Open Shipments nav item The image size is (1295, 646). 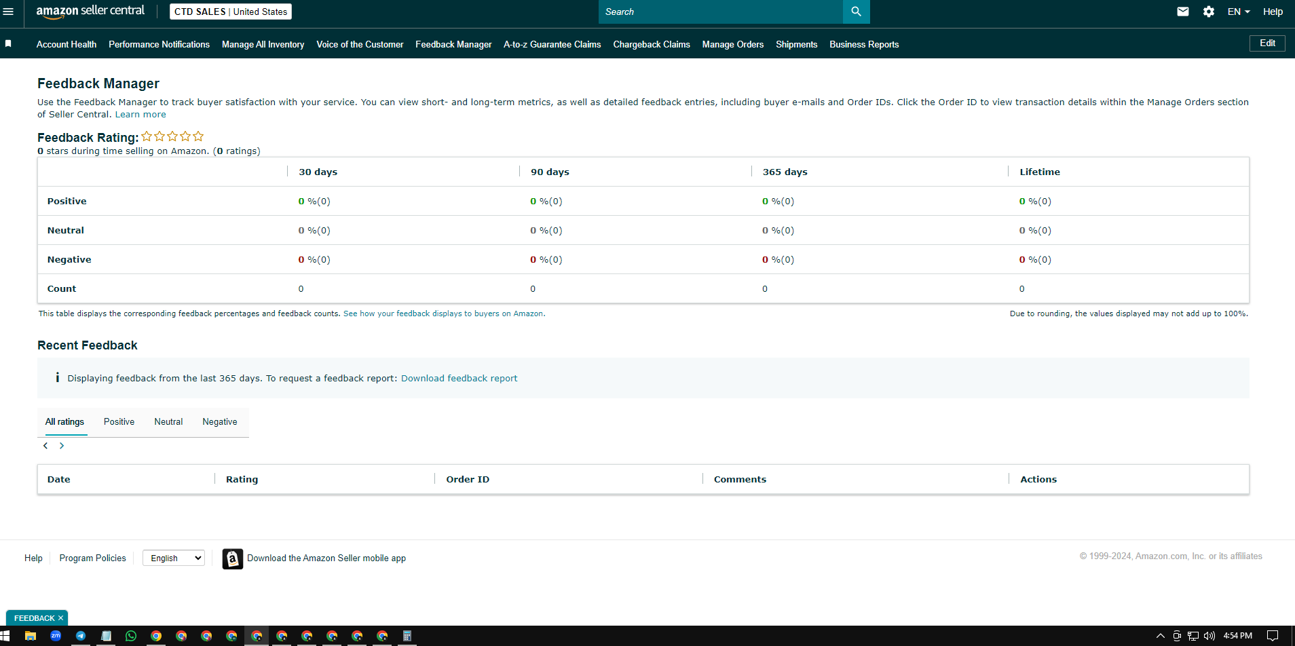click(796, 44)
